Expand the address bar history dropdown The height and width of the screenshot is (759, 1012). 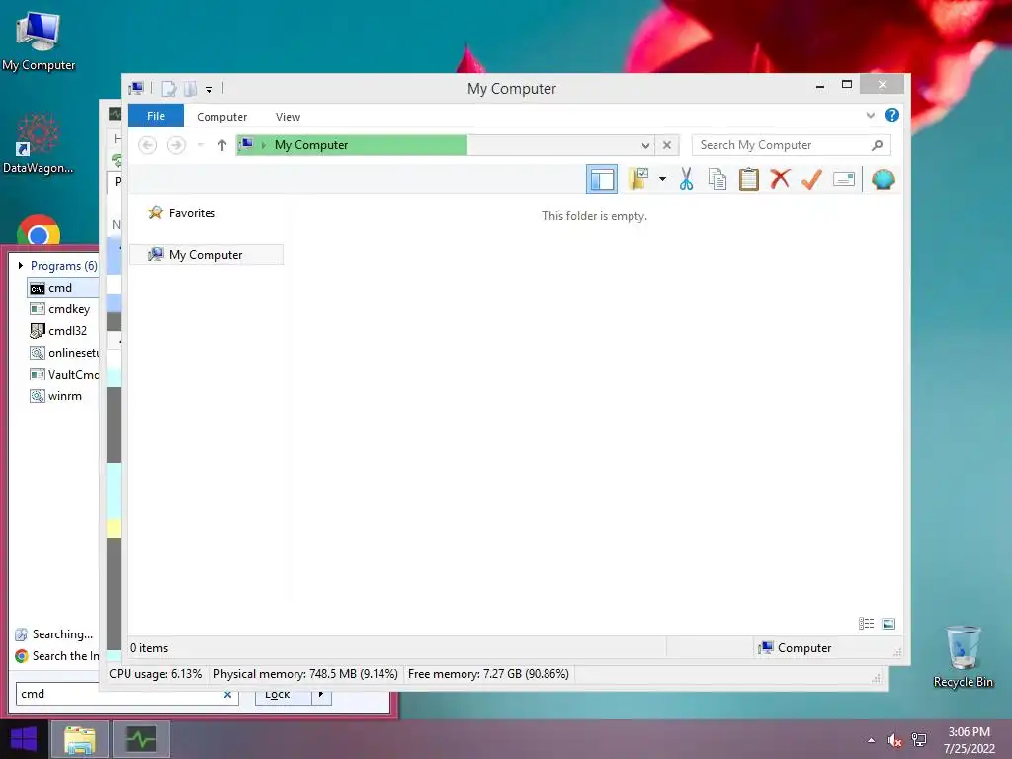point(644,145)
